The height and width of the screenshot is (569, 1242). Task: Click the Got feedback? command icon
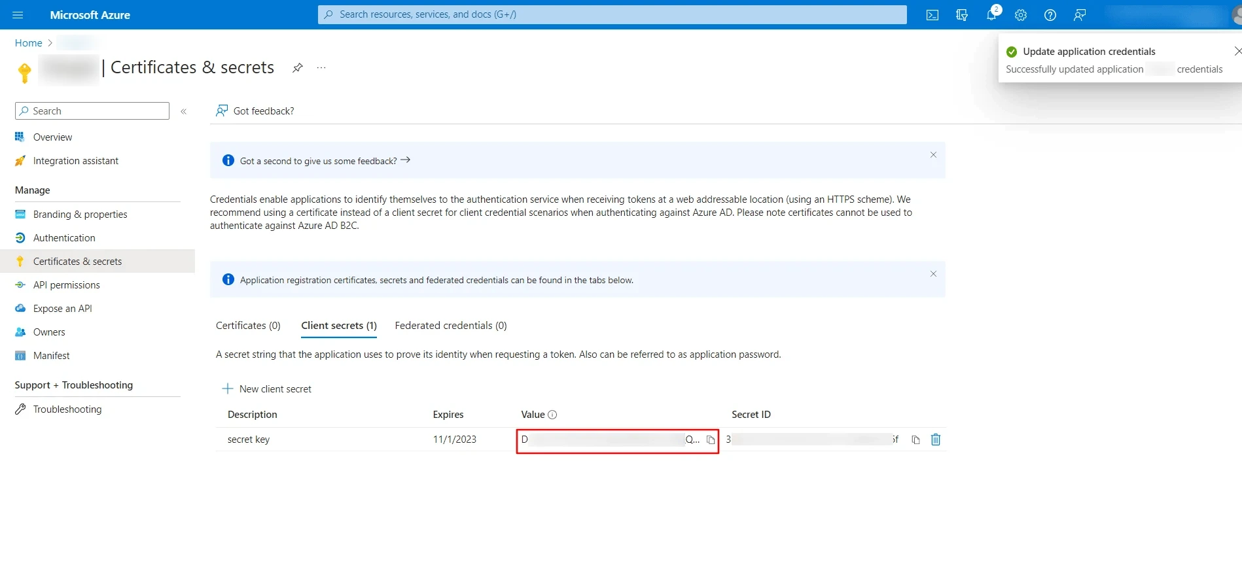point(222,111)
